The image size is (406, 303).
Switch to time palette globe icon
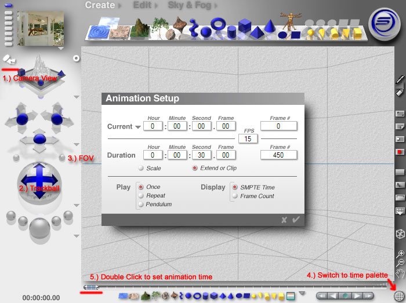pos(398,295)
